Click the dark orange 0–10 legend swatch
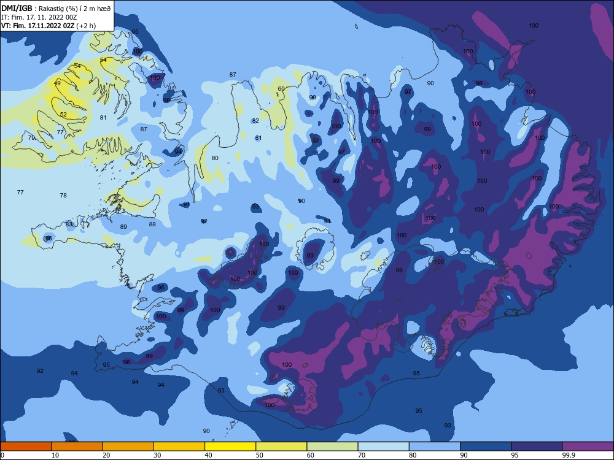 coord(26,447)
